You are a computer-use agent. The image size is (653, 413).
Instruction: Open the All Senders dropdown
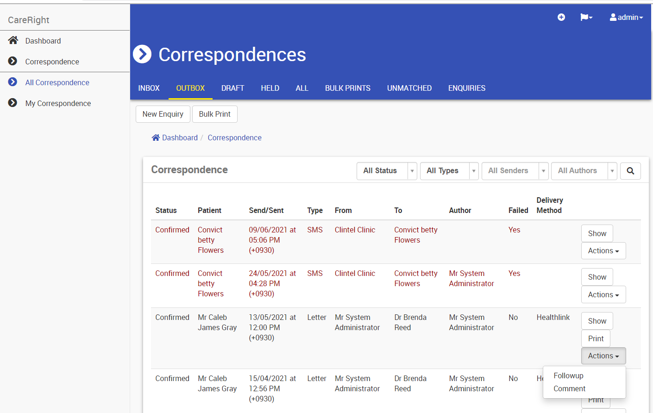point(515,171)
